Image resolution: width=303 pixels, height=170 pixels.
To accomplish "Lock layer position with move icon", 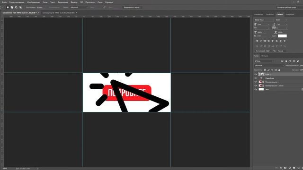I will 272,70.
